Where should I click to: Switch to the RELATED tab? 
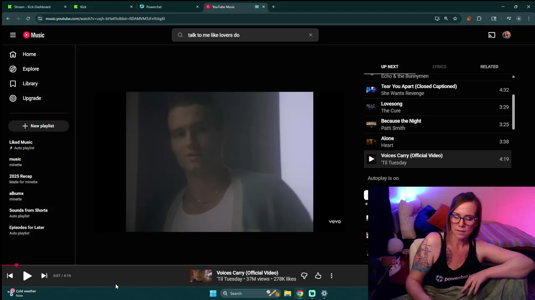[489, 67]
